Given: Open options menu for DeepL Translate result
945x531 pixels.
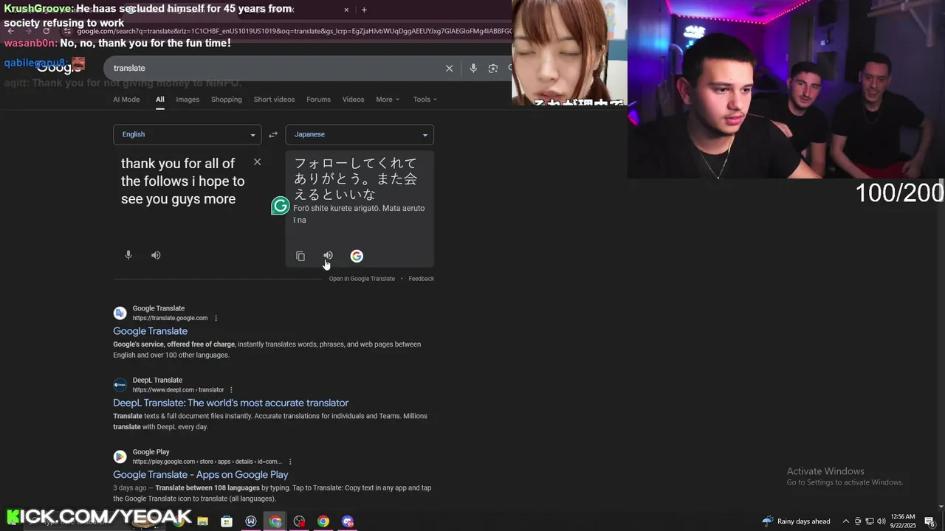Looking at the screenshot, I should point(231,389).
